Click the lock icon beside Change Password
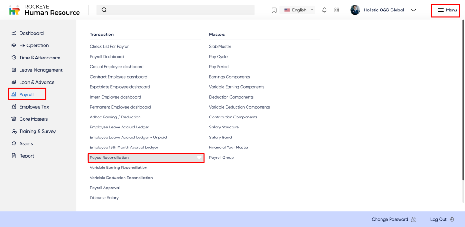Viewport: 465px width, 227px height. coord(413,220)
